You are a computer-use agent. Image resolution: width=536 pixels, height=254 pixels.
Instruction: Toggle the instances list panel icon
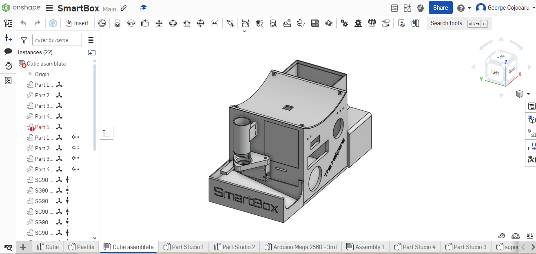pos(8,23)
